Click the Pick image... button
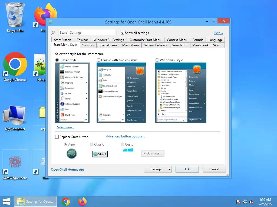The height and width of the screenshot is (207, 277). pos(153,153)
